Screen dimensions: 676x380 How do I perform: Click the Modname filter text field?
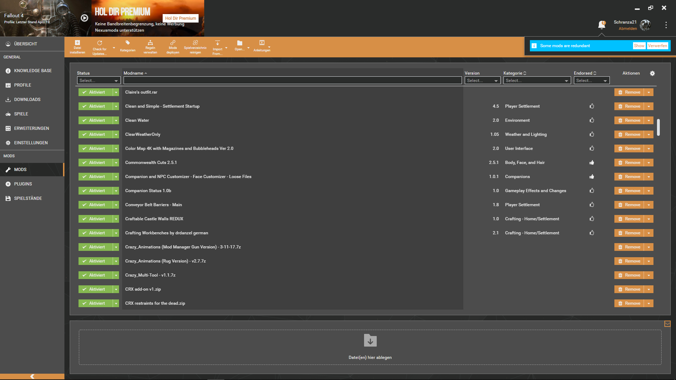[x=293, y=81]
